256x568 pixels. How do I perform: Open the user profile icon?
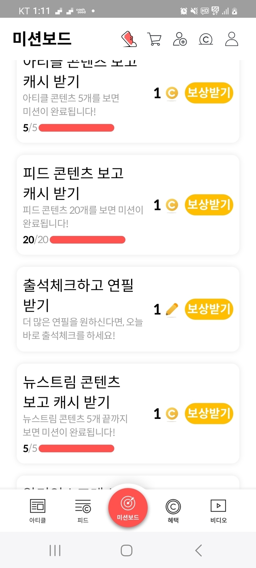pyautogui.click(x=231, y=39)
